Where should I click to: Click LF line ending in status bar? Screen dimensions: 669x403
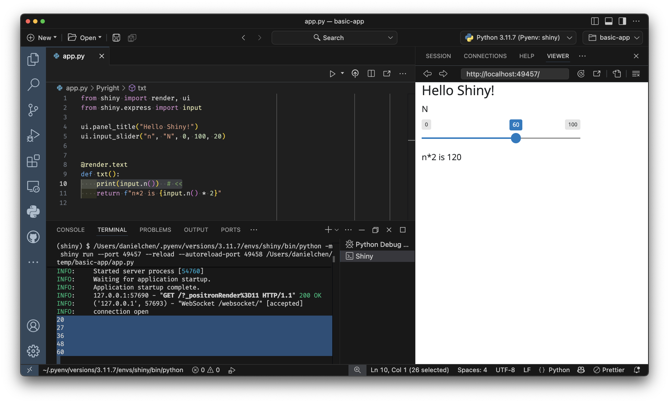pos(527,370)
